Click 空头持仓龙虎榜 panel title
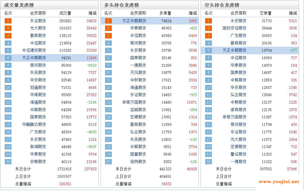The height and width of the screenshot is (191, 304). coord(222,5)
